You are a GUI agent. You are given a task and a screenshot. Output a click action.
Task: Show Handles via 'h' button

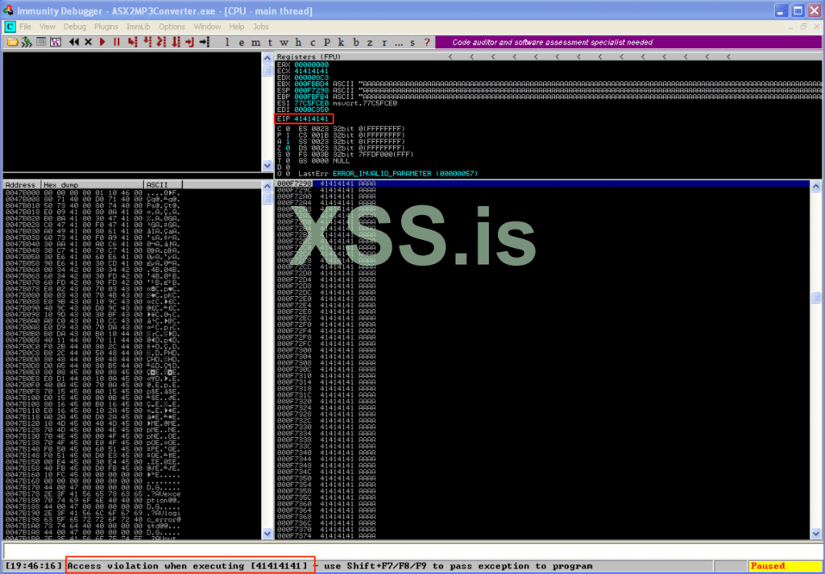pyautogui.click(x=298, y=43)
